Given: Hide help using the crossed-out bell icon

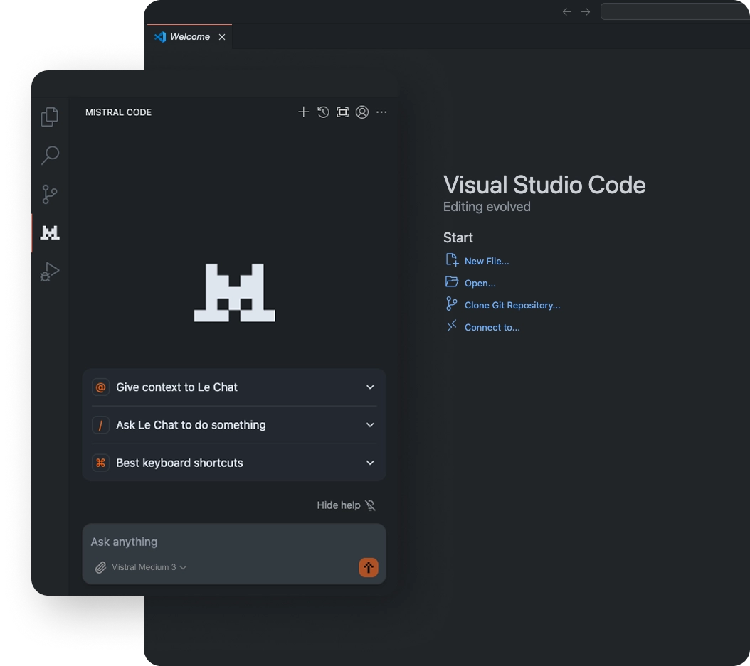Looking at the screenshot, I should 370,505.
